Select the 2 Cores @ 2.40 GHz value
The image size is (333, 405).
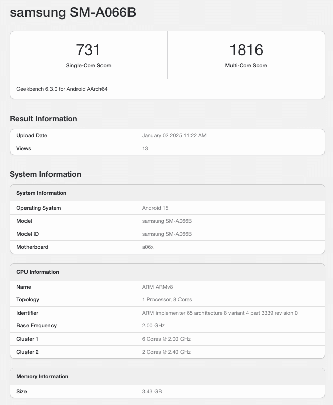[x=166, y=352]
